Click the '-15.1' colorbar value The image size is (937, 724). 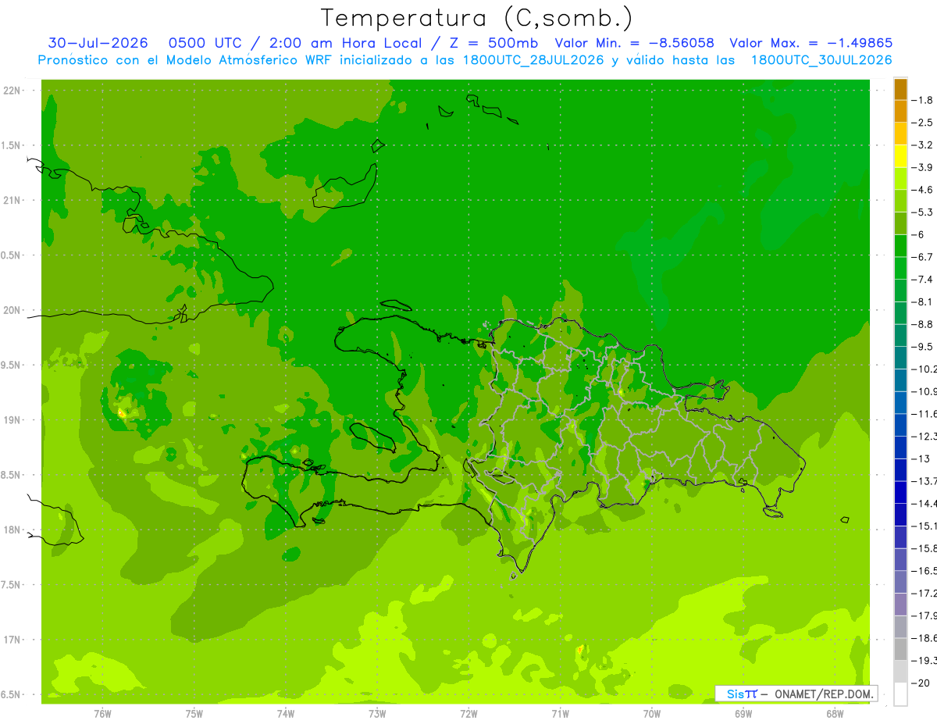[924, 526]
